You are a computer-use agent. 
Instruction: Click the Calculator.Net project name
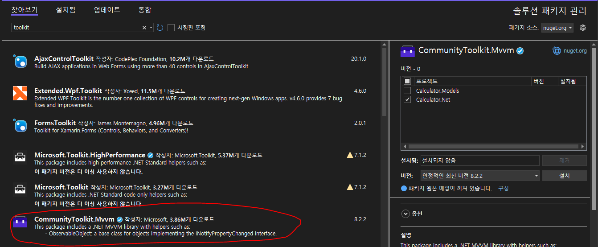(x=433, y=99)
